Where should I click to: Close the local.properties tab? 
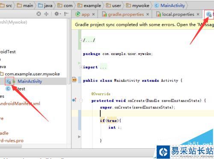click(x=198, y=14)
